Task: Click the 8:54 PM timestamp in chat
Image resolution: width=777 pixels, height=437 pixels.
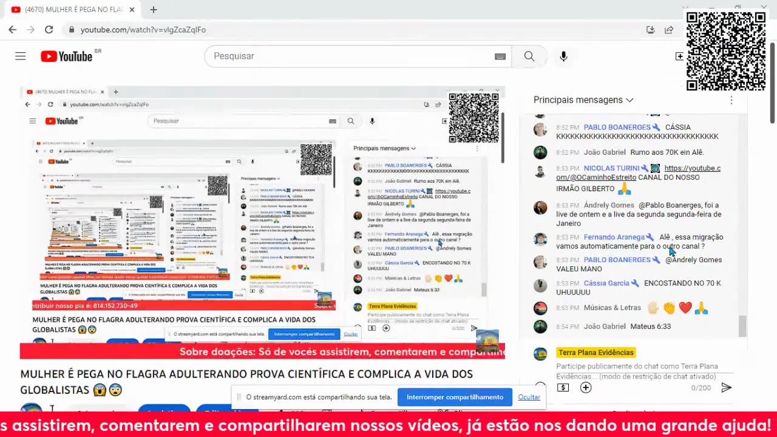Action: (568, 327)
